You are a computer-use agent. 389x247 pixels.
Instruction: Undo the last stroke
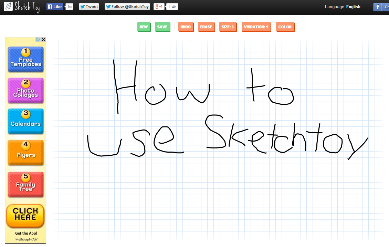(186, 27)
